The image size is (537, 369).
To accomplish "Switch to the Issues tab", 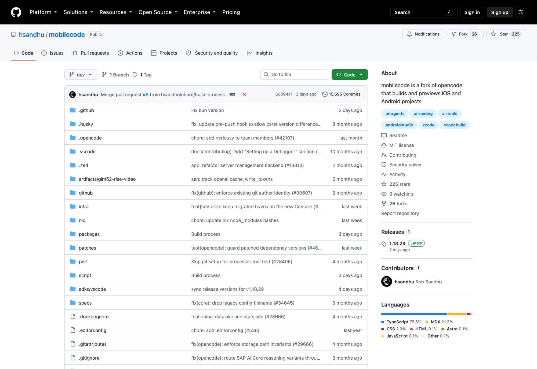I will coord(52,53).
